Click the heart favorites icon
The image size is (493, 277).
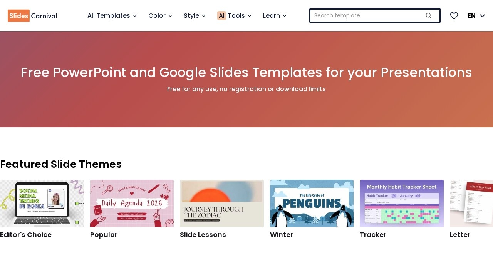454,16
